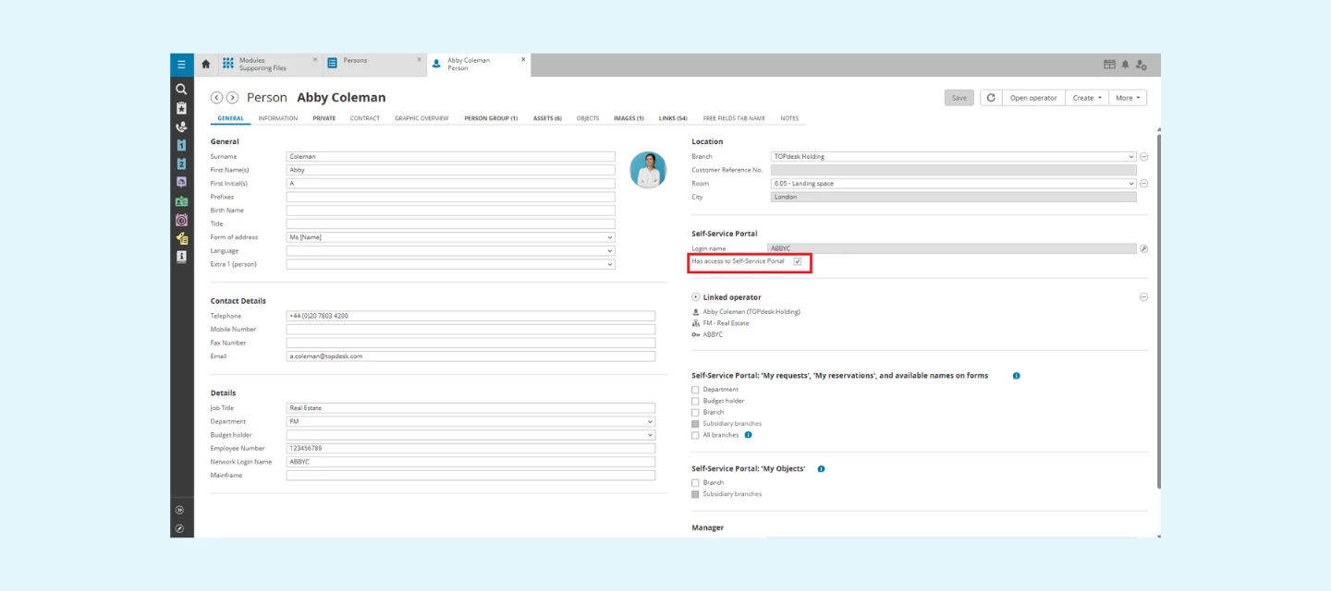Open the Language dropdown
Screen dimensions: 1331x591
point(450,251)
